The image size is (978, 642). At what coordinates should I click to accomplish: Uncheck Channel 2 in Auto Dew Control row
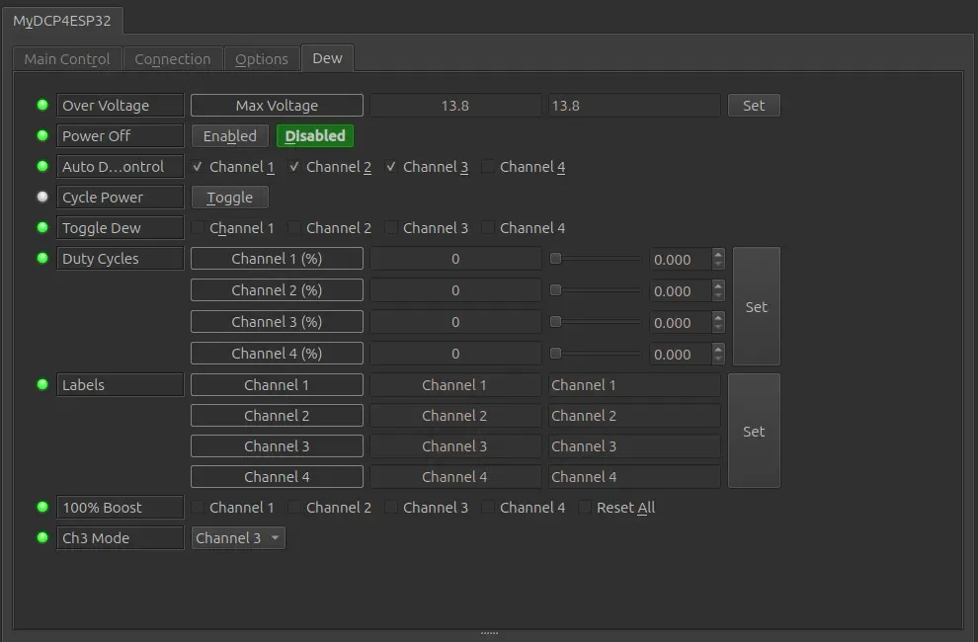point(293,167)
